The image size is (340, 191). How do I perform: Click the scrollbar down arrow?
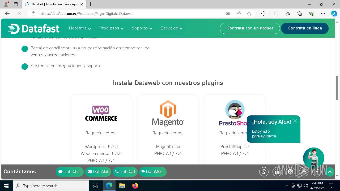[337, 176]
